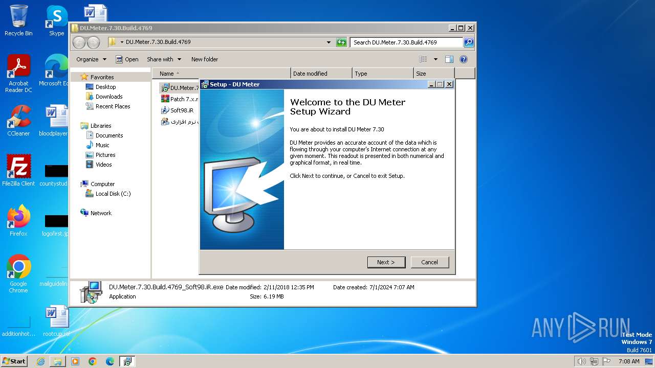Open Internet Explorer from taskbar
Image resolution: width=655 pixels, height=368 pixels.
point(41,361)
